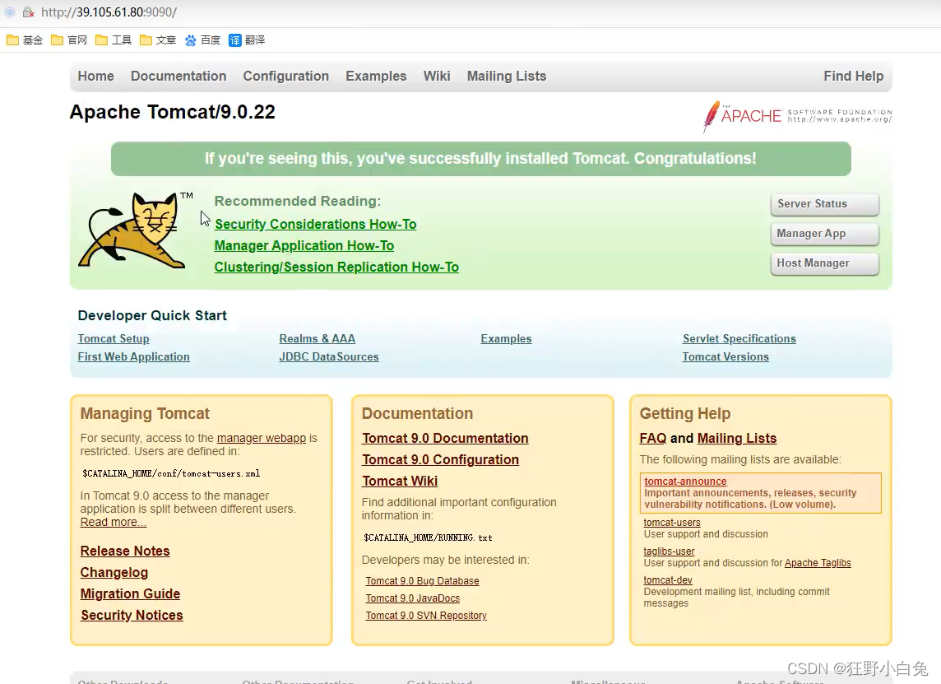Screen dimensions: 941x684
Task: Open Tomcat 9.0 Documentation link
Action: [445, 439]
